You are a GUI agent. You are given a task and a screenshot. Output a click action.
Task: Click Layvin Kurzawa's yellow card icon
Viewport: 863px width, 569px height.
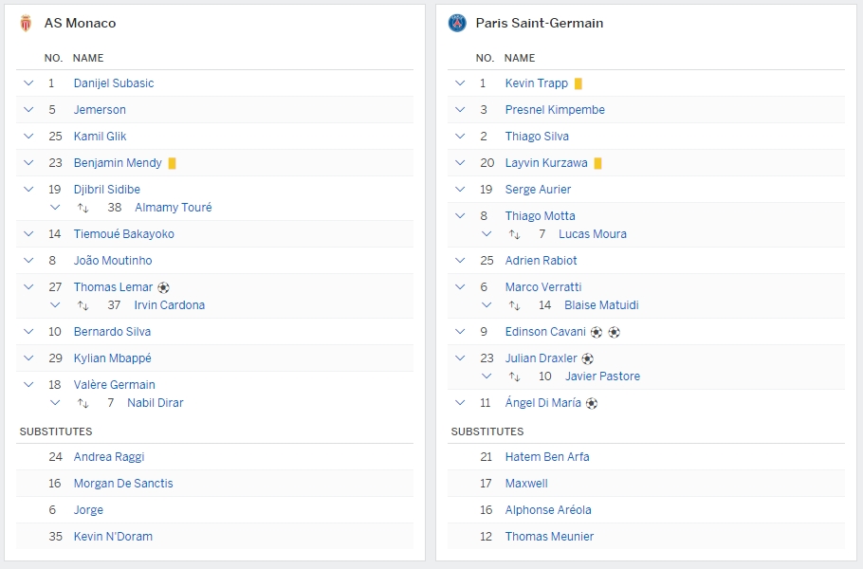point(597,163)
